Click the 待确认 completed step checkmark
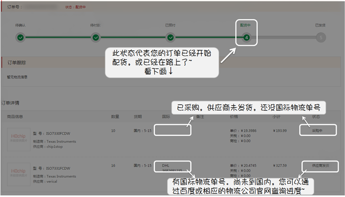Screen dimensions: 345x197 [x=20, y=38]
